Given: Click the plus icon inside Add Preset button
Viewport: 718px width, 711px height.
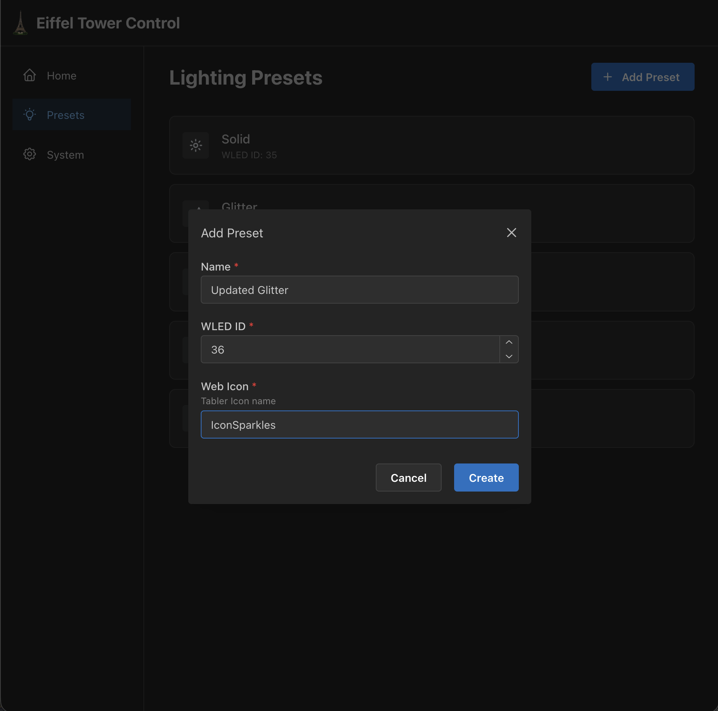Looking at the screenshot, I should pyautogui.click(x=607, y=77).
